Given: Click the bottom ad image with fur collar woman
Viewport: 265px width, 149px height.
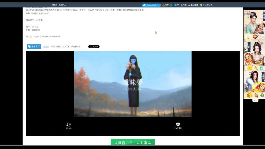Looking at the screenshot, I should pos(254,81).
